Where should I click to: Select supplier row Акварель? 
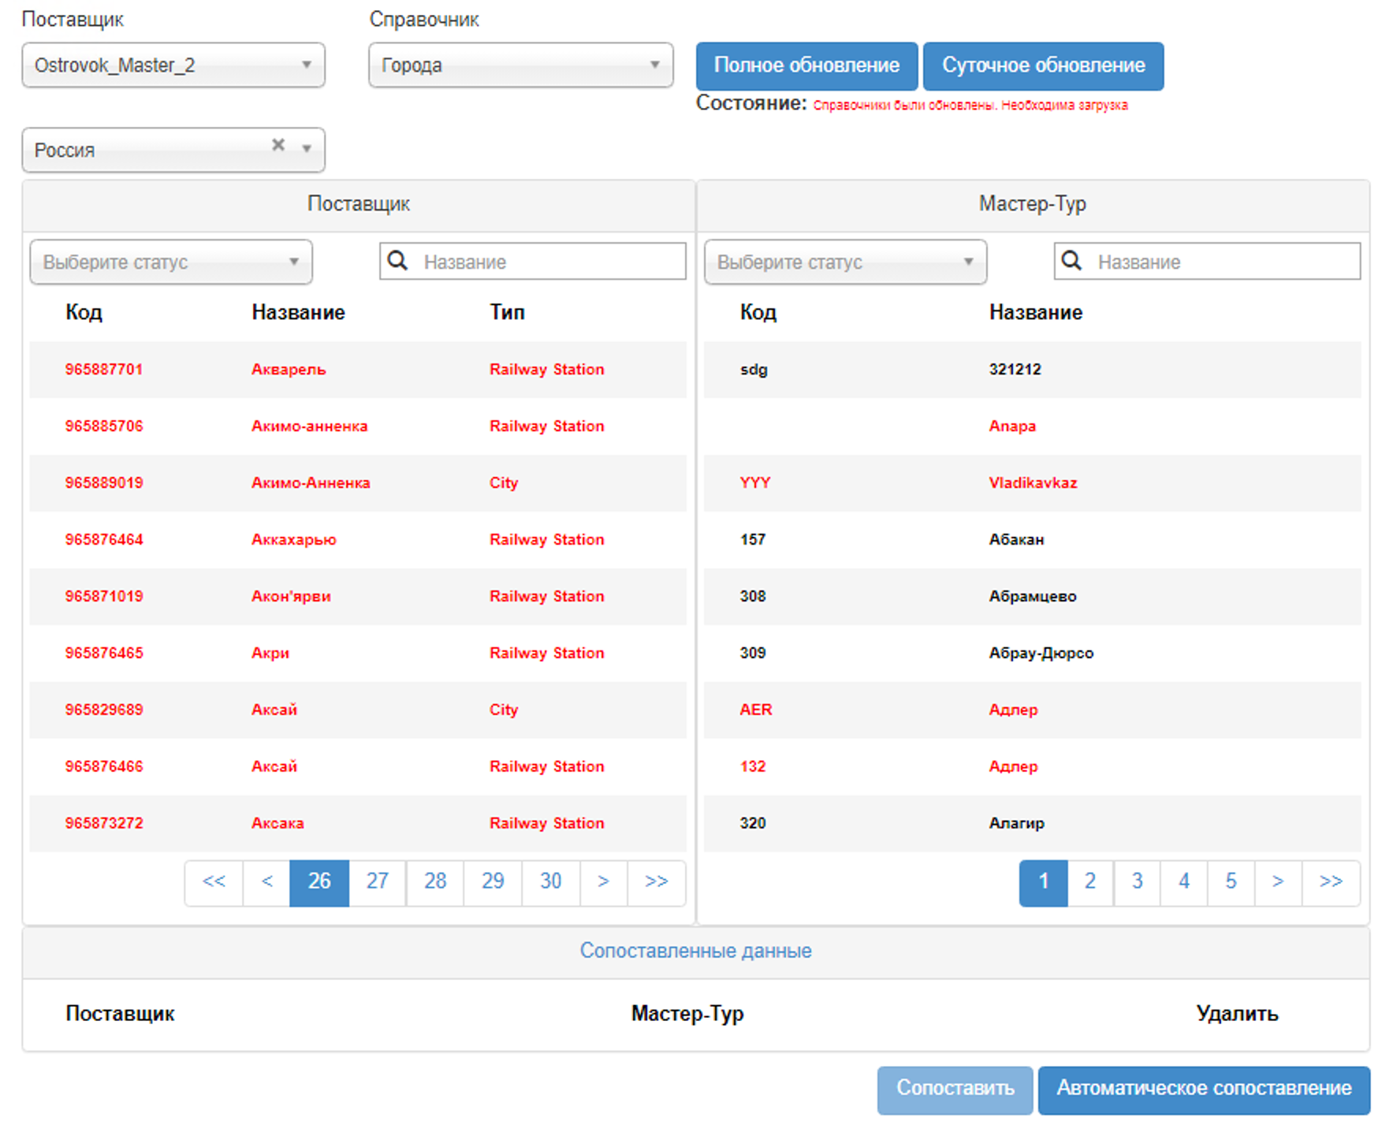point(289,370)
